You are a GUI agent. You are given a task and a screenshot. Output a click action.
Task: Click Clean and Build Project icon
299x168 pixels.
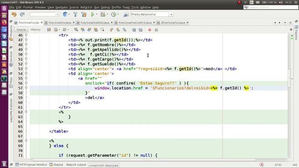click(x=84, y=14)
